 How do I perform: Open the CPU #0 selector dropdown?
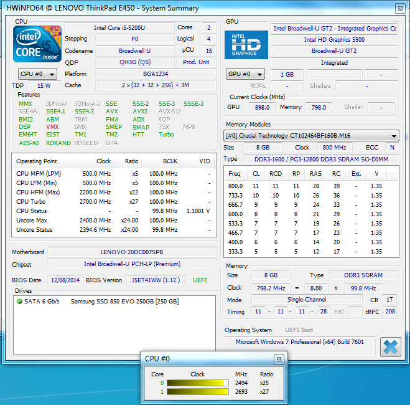37,74
